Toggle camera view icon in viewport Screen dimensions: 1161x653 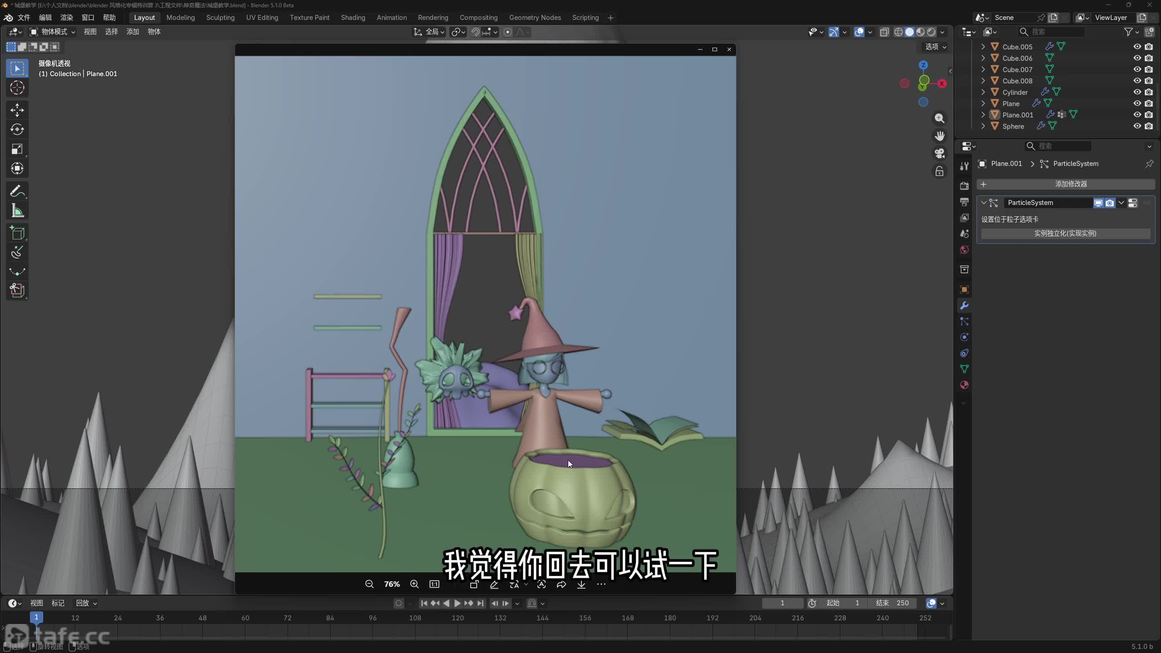click(x=939, y=153)
